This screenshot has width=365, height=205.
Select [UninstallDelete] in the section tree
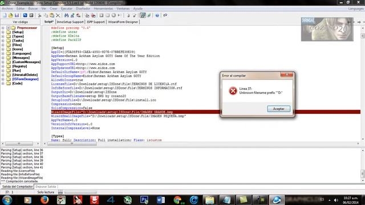[x=25, y=75]
